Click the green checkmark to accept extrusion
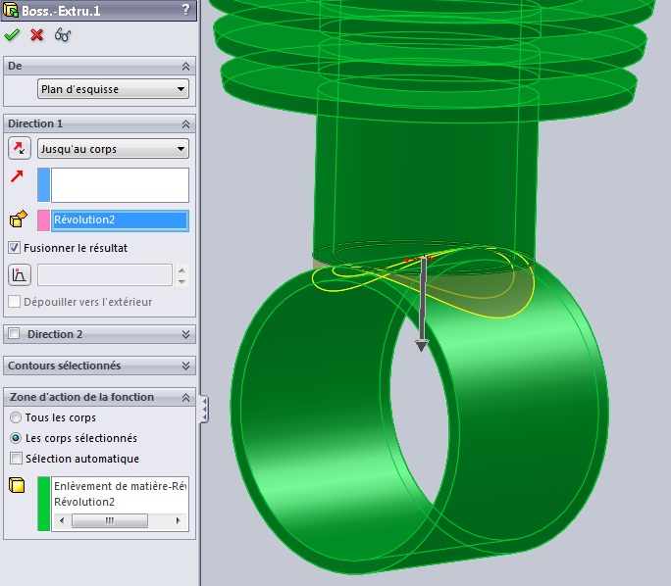This screenshot has width=671, height=586. coord(12,35)
